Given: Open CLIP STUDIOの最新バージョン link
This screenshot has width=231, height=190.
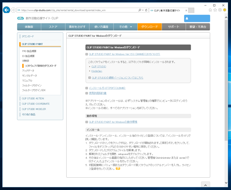Looking at the screenshot, I should point(117,78).
